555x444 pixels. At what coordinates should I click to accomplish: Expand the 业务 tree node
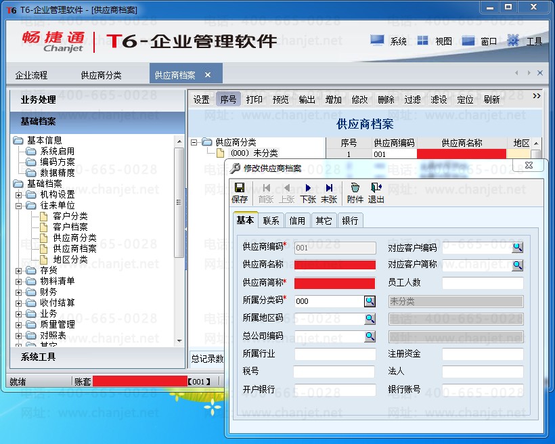pyautogui.click(x=18, y=314)
